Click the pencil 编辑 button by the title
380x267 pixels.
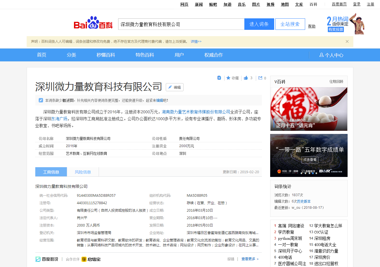[175, 87]
